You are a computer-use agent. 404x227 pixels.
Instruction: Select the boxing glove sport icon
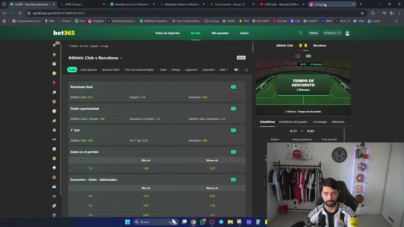pos(54,83)
